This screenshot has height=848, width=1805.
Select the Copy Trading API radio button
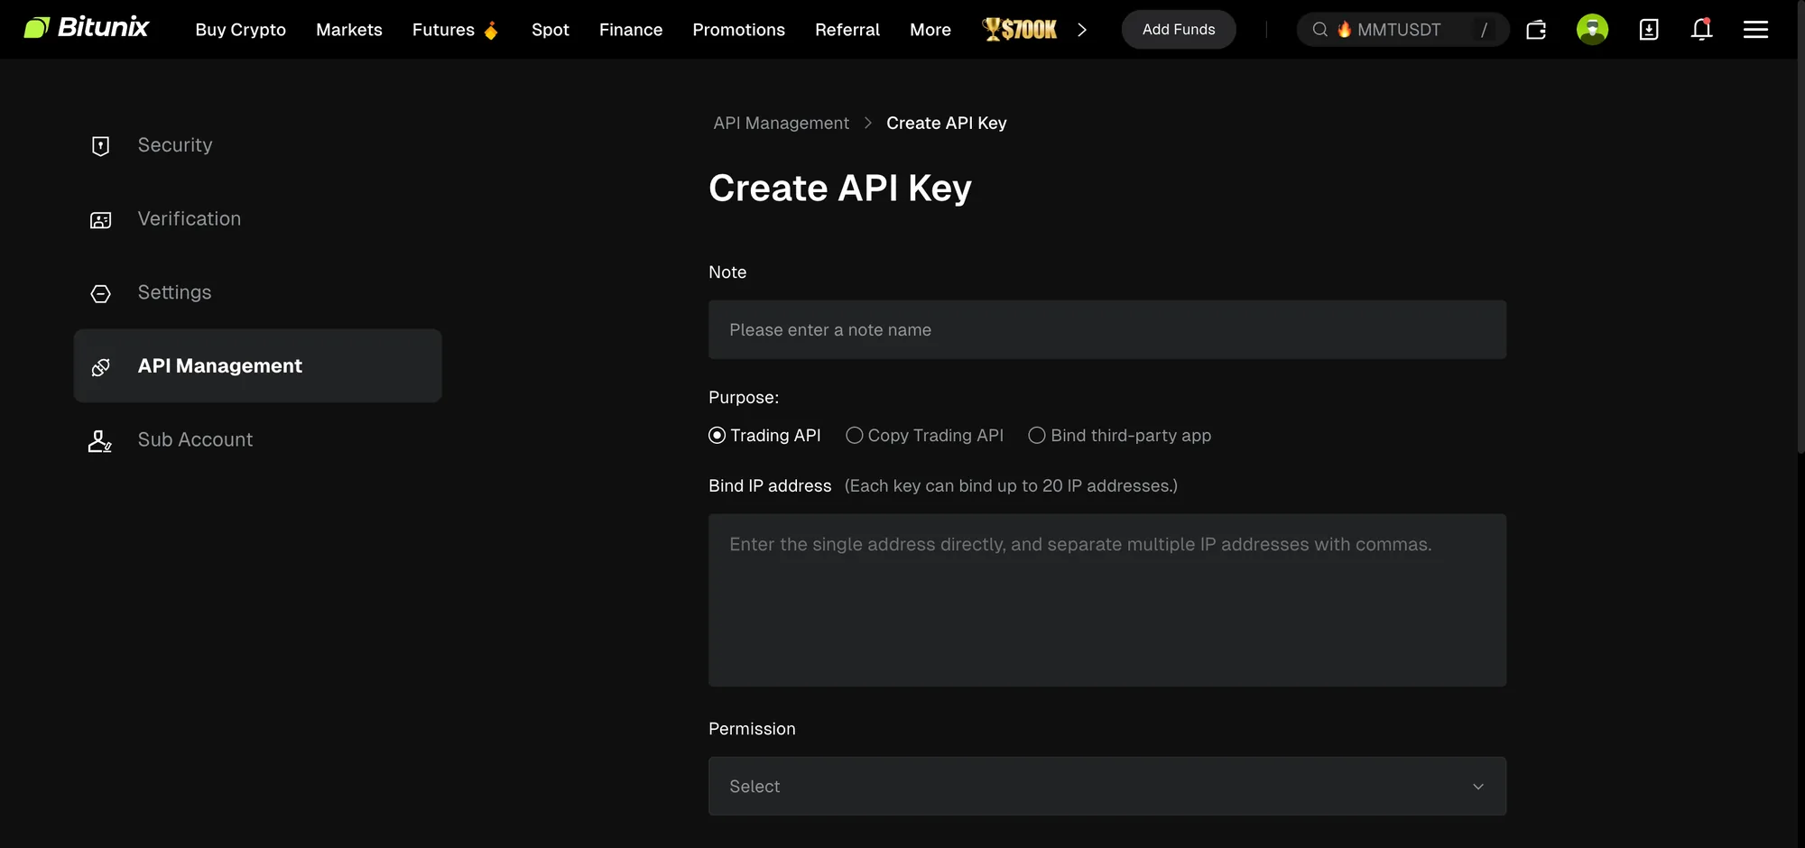[x=854, y=436]
